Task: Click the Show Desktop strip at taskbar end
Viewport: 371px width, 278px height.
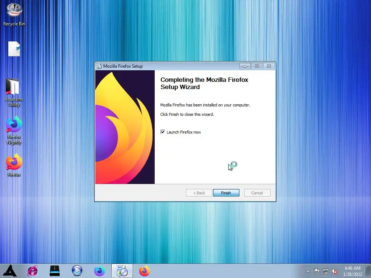Action: pyautogui.click(x=368, y=271)
